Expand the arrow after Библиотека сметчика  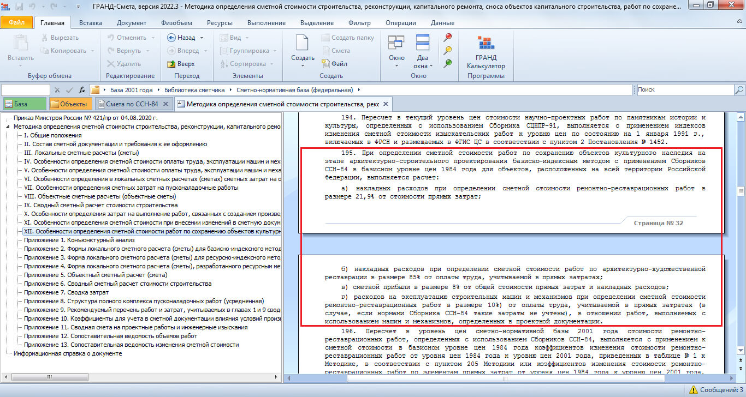click(x=231, y=90)
